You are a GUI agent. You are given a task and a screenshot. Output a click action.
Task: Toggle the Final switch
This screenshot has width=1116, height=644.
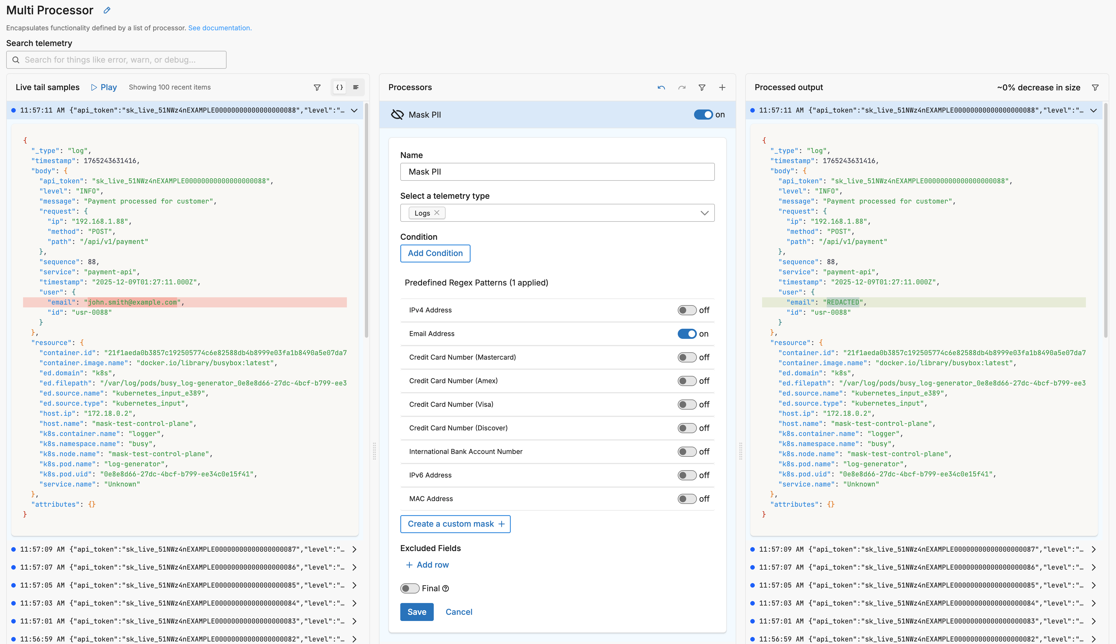click(410, 588)
